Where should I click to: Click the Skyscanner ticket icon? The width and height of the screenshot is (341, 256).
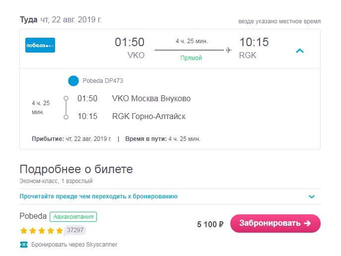pos(24,245)
